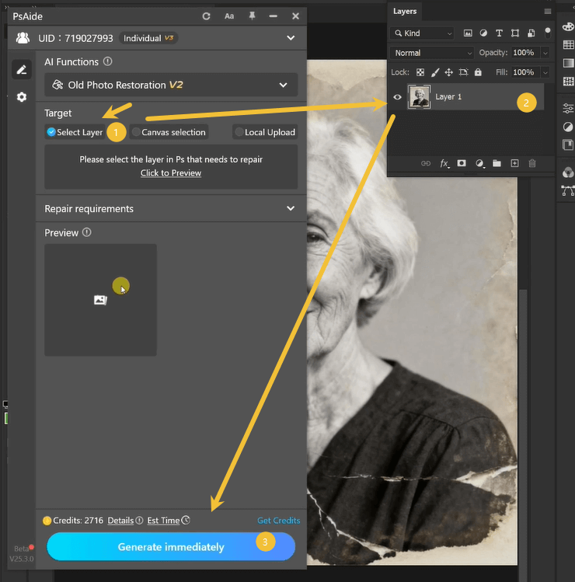Click the link layers icon
This screenshot has width=575, height=582.
click(x=426, y=163)
